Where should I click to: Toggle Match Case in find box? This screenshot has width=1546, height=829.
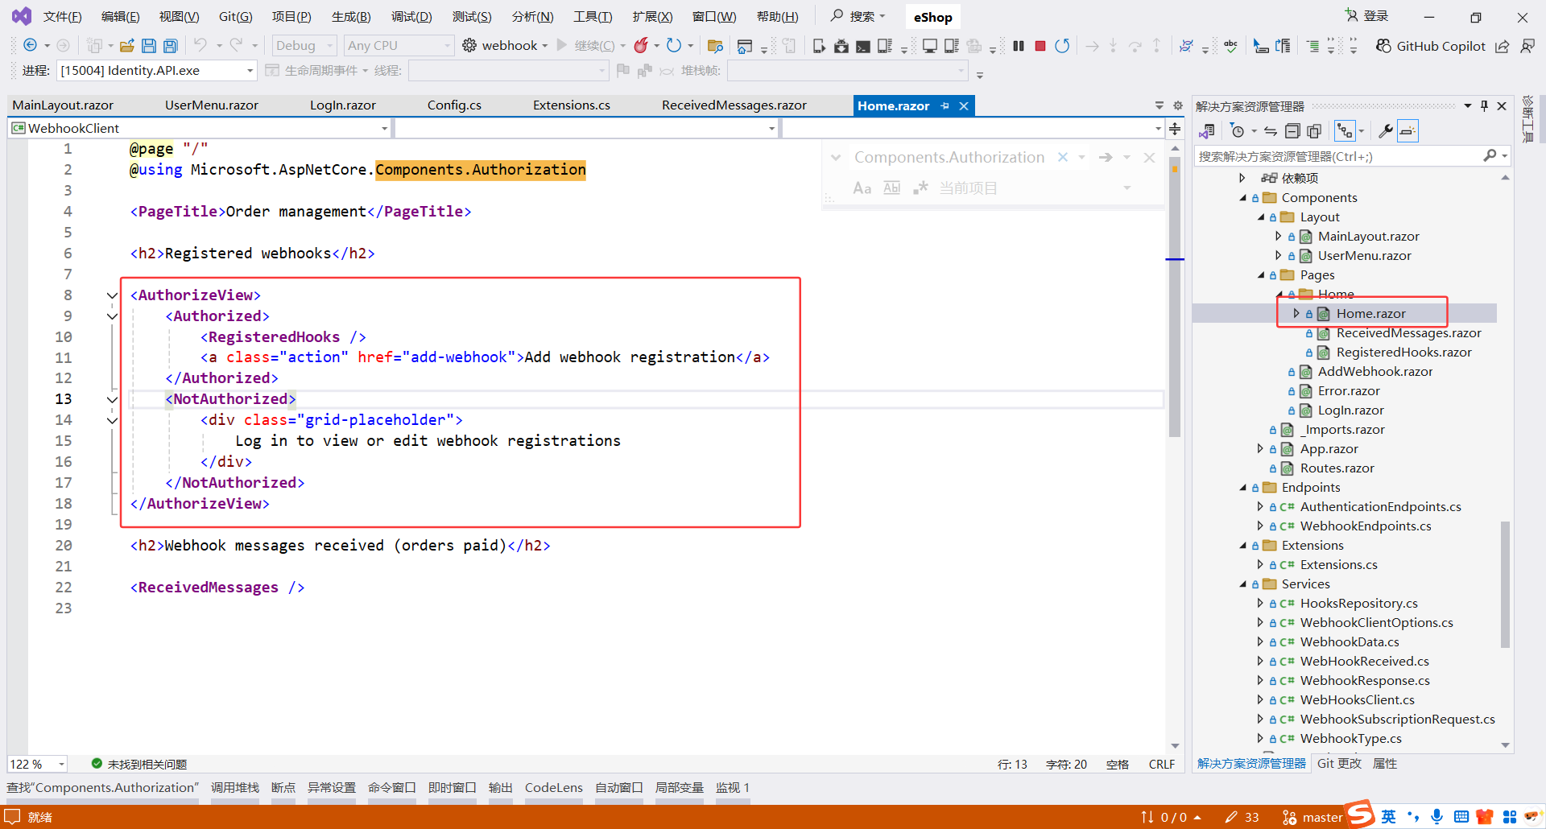(x=862, y=188)
